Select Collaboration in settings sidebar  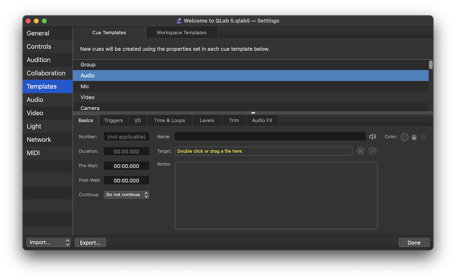tap(48, 73)
